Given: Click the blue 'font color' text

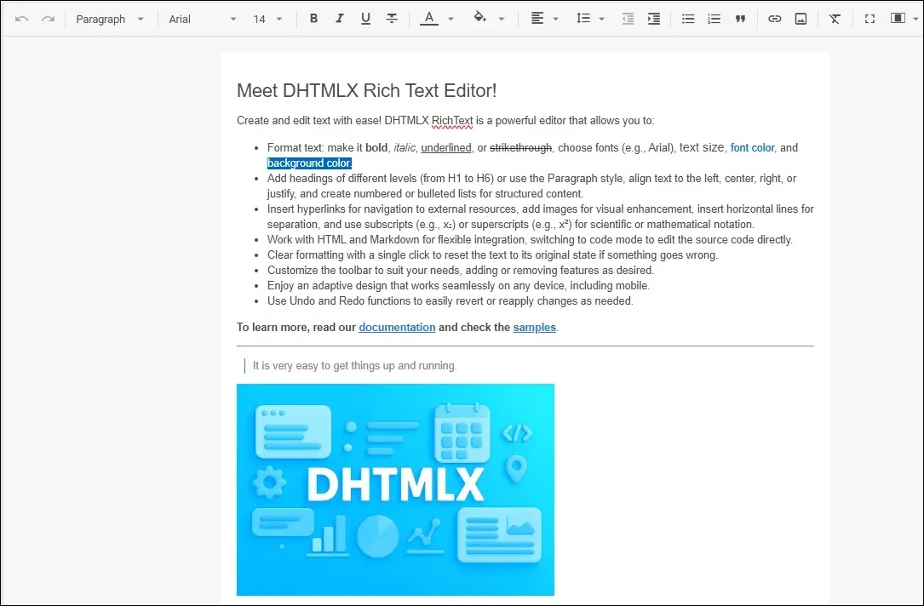Looking at the screenshot, I should pos(752,148).
